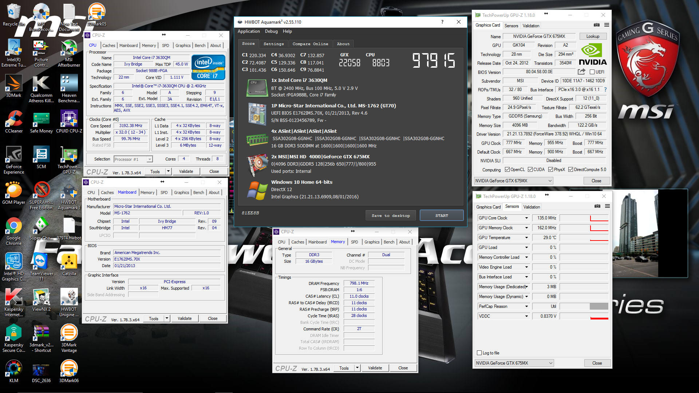Expand the PerfCap Reason sensor dropdown
This screenshot has width=699, height=393.
(526, 306)
